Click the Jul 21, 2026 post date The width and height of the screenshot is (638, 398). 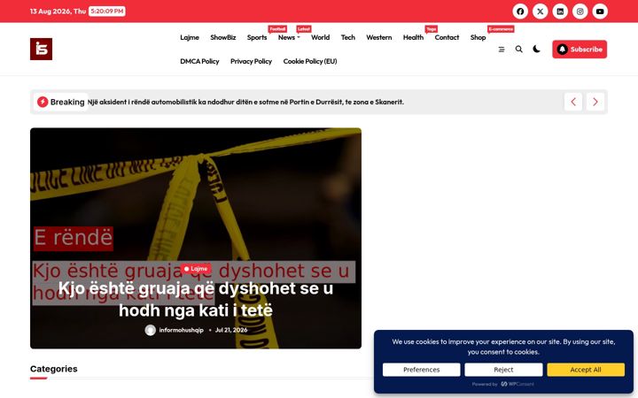coord(231,330)
